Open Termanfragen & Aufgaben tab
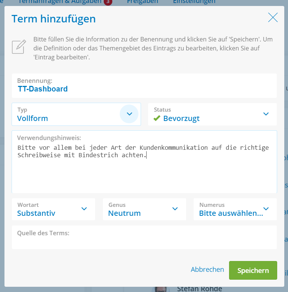The image size is (288, 292). point(60,2)
